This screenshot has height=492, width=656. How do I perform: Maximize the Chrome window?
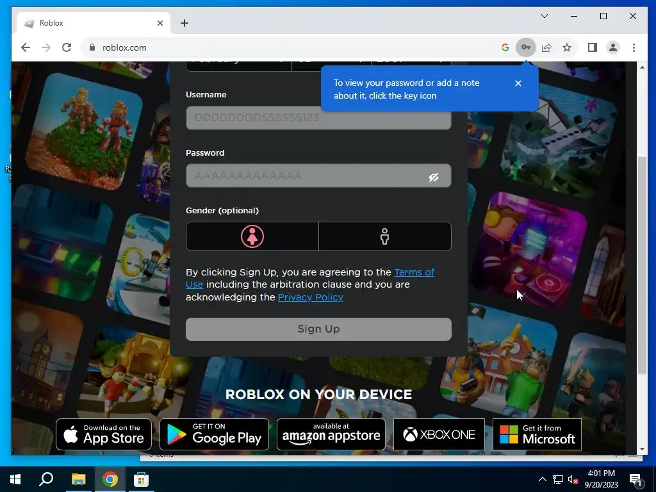coord(603,16)
